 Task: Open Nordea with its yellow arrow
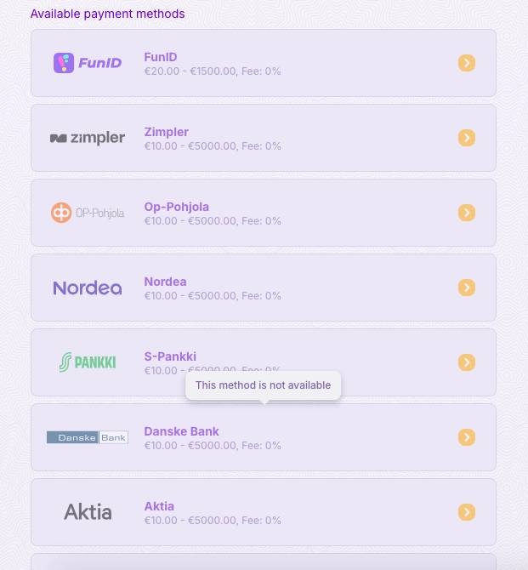pyautogui.click(x=466, y=288)
